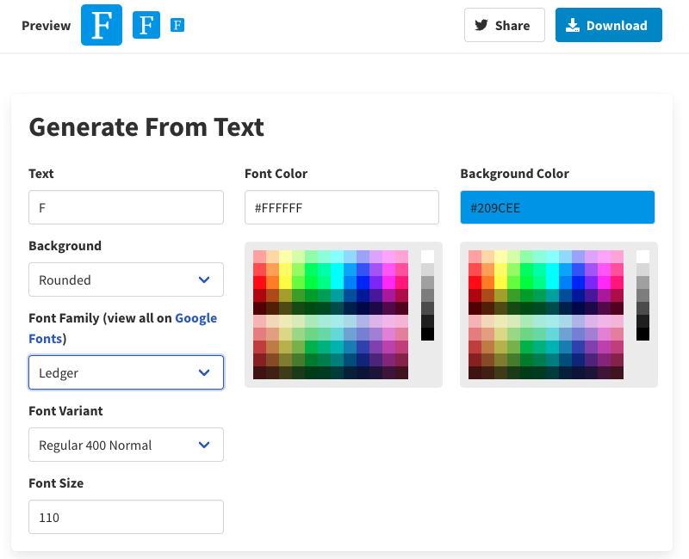
Task: Click the Font Color hex input
Action: pos(341,207)
